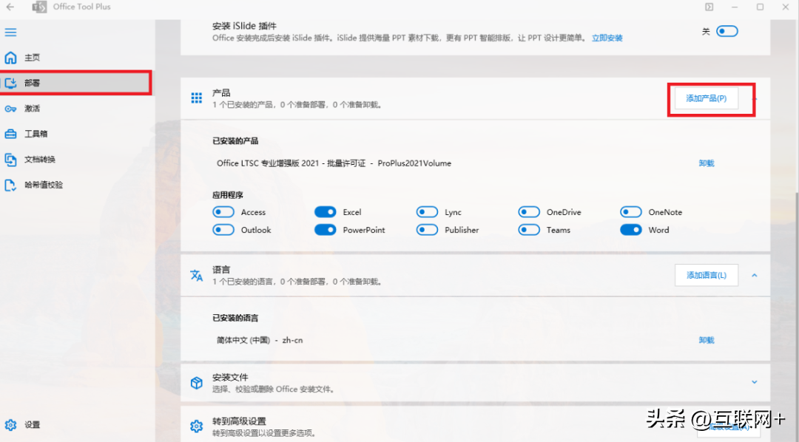Screen dimensions: 799x442
Task: Select 部署 in the sidebar
Action: tap(76, 83)
